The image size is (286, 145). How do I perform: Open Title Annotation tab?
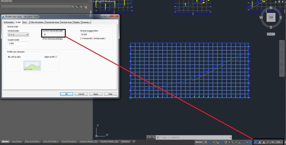click(37, 22)
